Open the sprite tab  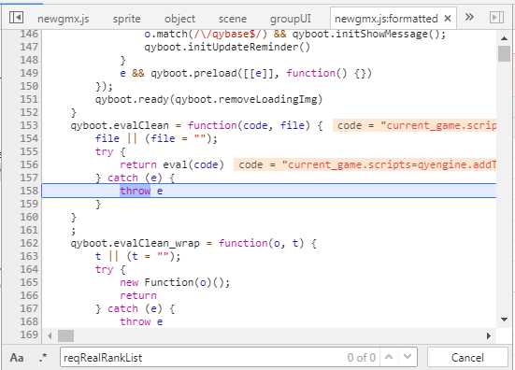point(127,19)
